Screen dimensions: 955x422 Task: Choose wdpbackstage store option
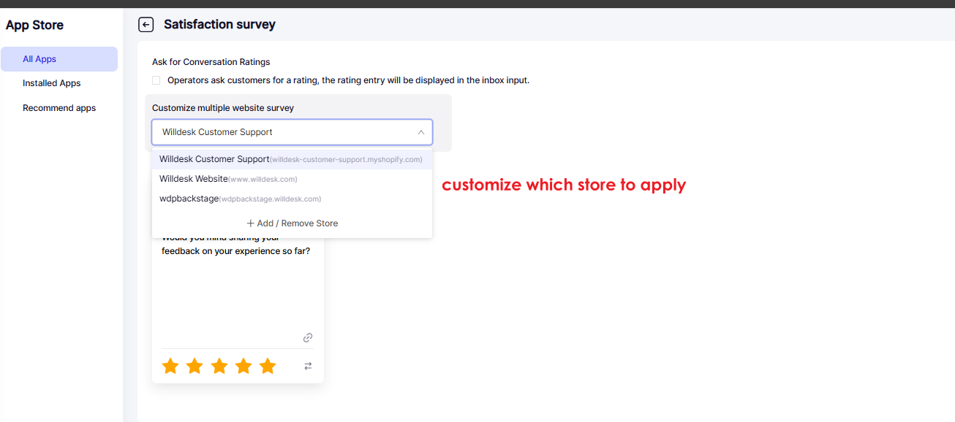pos(292,199)
